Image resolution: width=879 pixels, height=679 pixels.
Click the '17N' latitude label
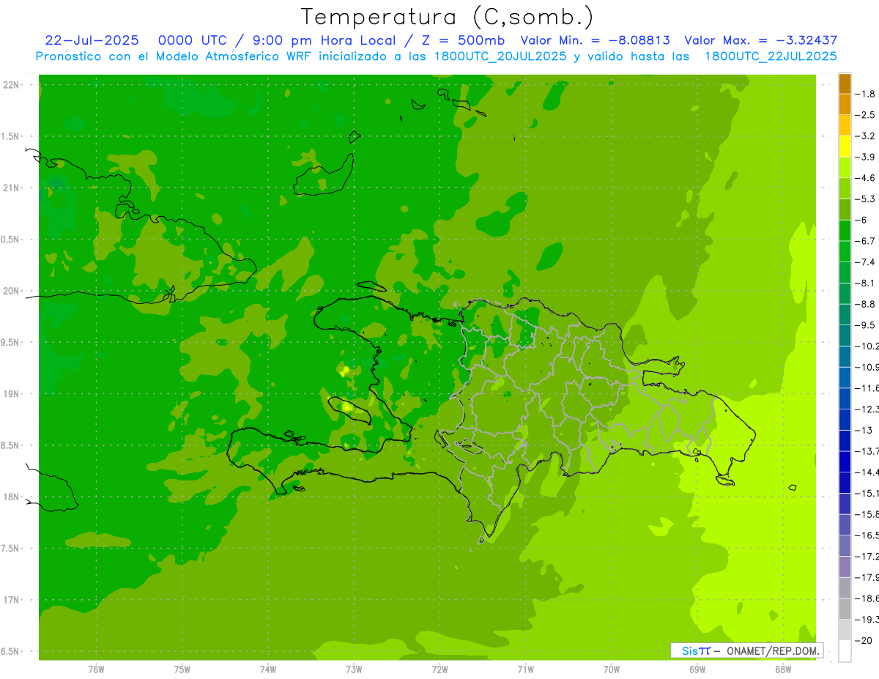coord(10,600)
